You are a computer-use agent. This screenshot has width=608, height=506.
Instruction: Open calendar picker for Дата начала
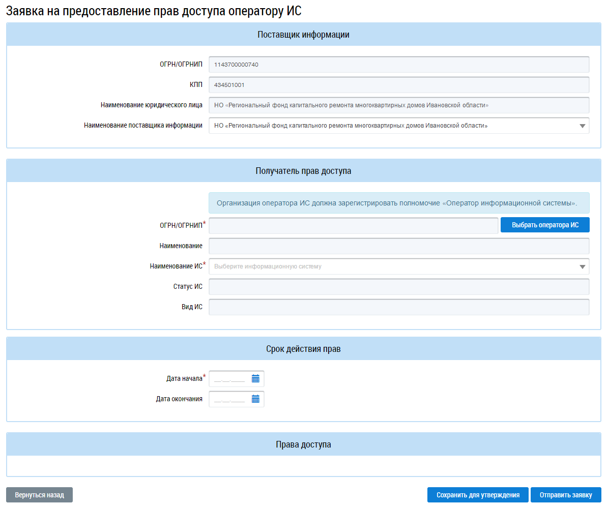click(x=255, y=378)
